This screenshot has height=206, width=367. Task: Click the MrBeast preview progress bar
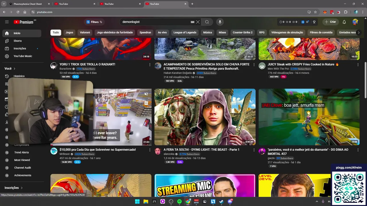pyautogui.click(x=101, y=145)
